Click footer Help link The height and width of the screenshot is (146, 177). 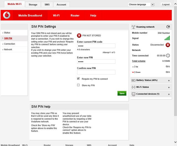click(132, 145)
